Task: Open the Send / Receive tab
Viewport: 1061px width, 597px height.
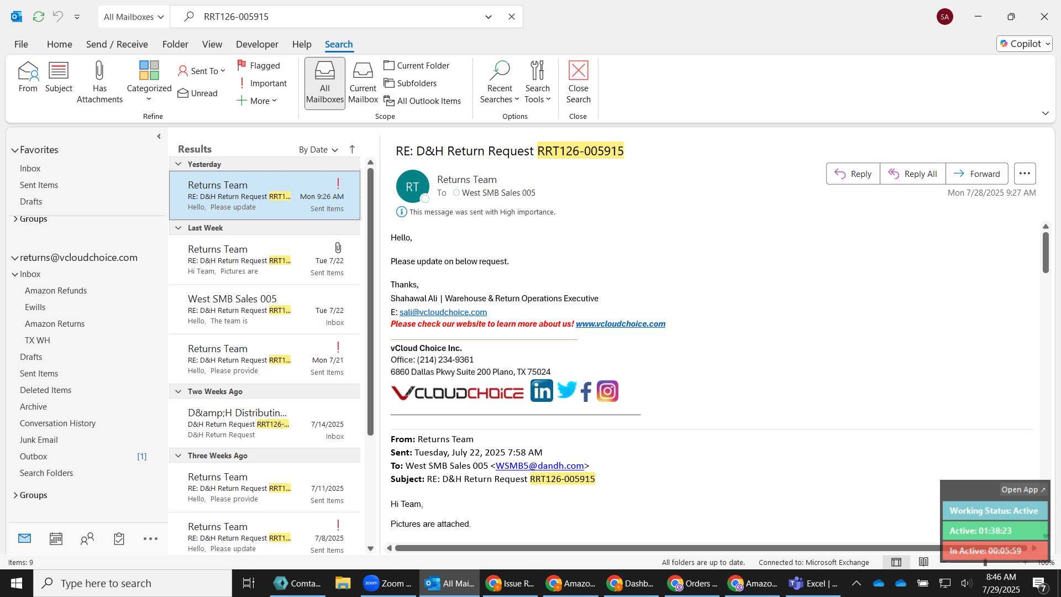Action: [x=117, y=44]
